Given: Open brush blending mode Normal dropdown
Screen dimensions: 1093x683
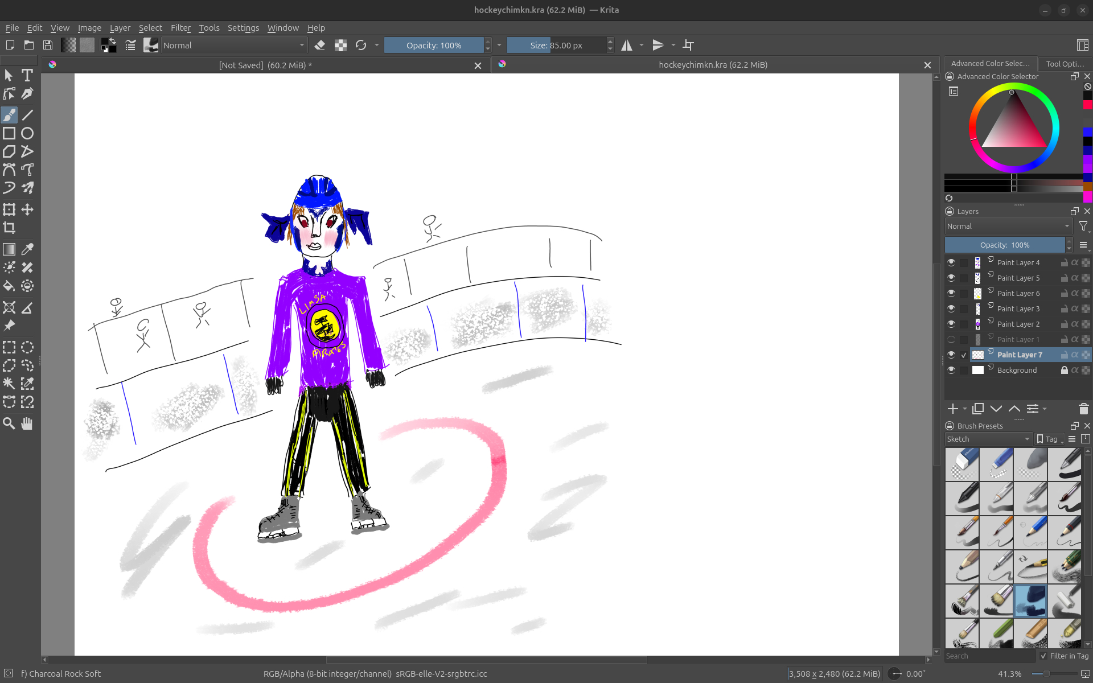Looking at the screenshot, I should point(234,45).
